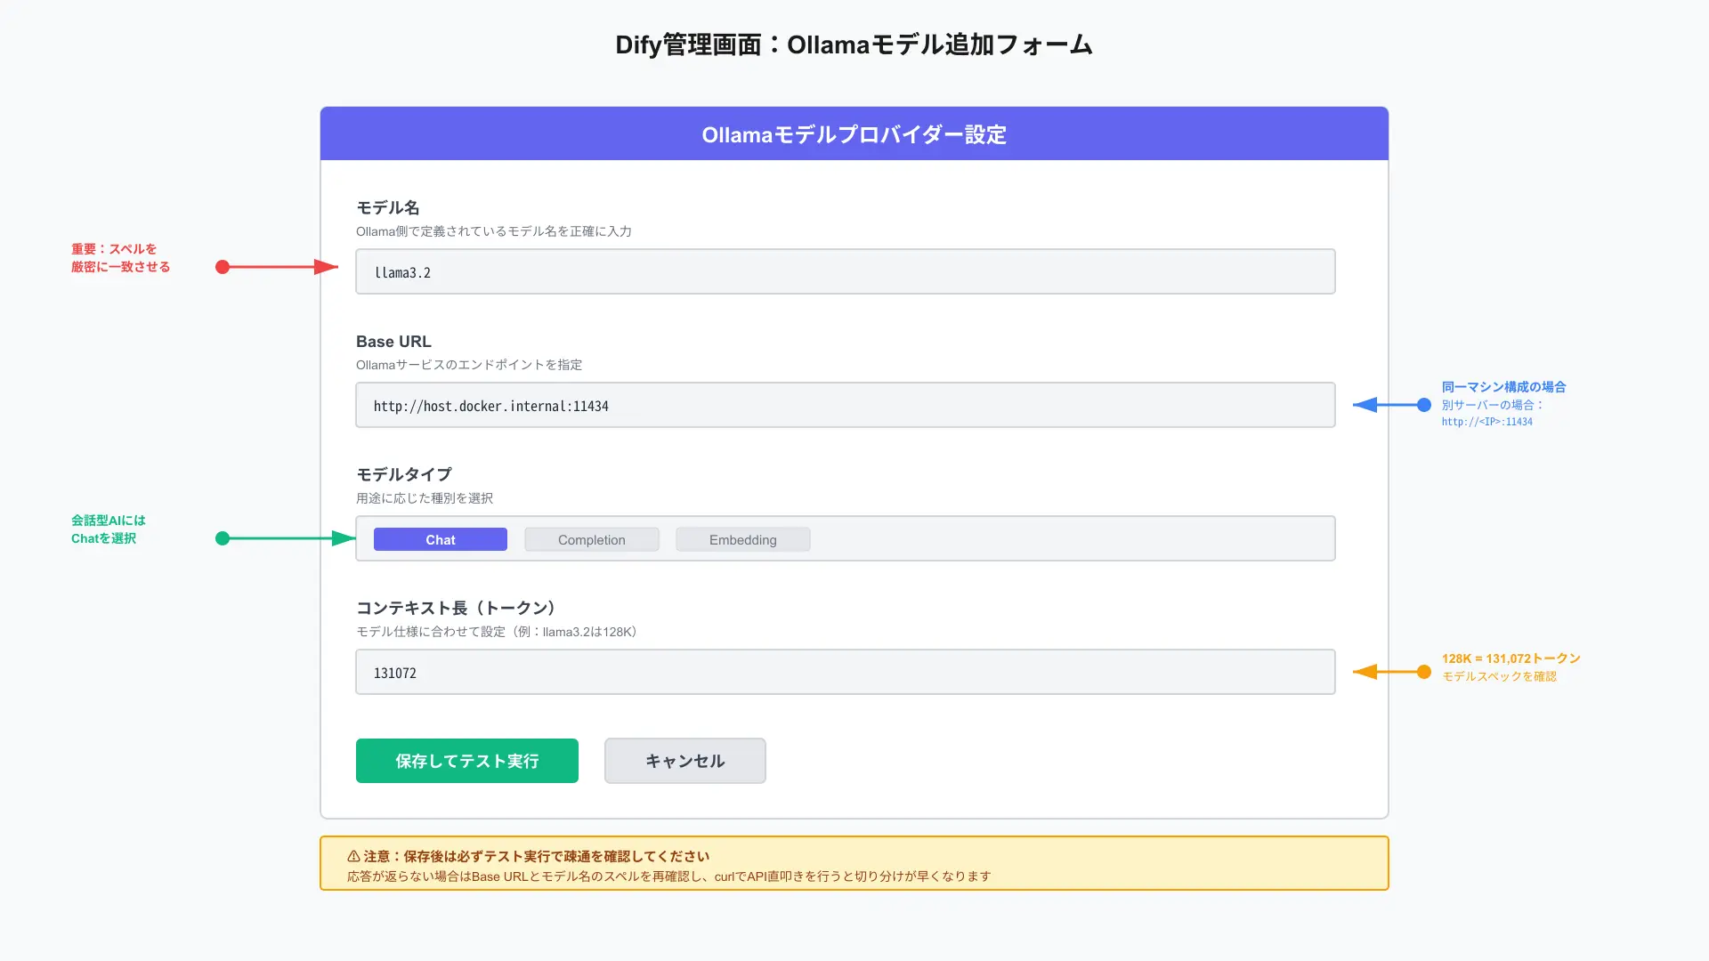The width and height of the screenshot is (1709, 961).
Task: Click the モデルタイプ field label
Action: [404, 474]
